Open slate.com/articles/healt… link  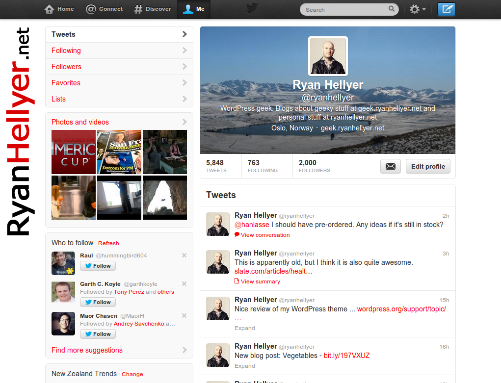[273, 271]
